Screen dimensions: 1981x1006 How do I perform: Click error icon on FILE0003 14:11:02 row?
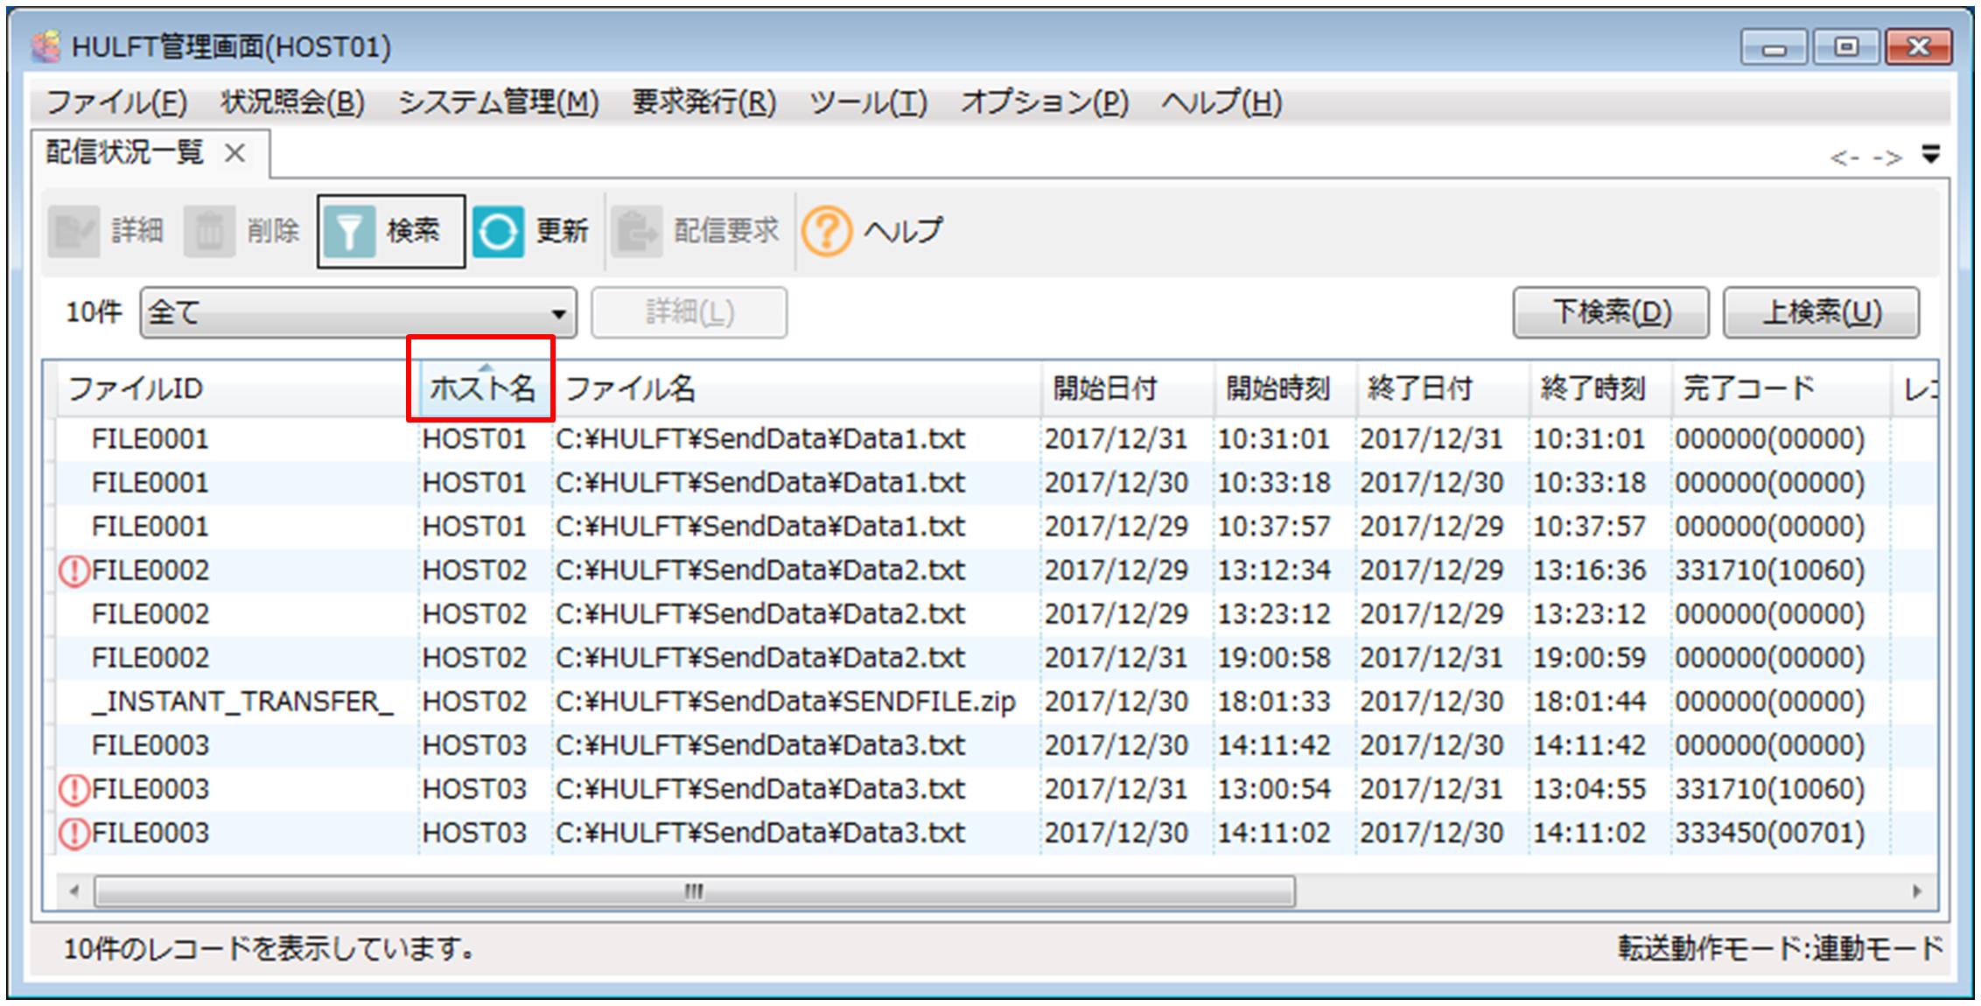pos(74,834)
